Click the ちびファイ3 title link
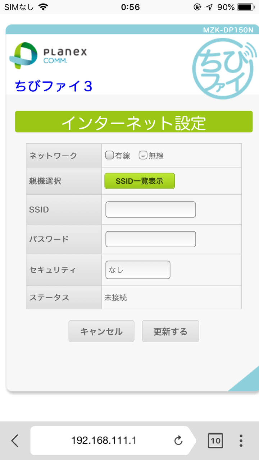The image size is (259, 460). click(x=53, y=86)
